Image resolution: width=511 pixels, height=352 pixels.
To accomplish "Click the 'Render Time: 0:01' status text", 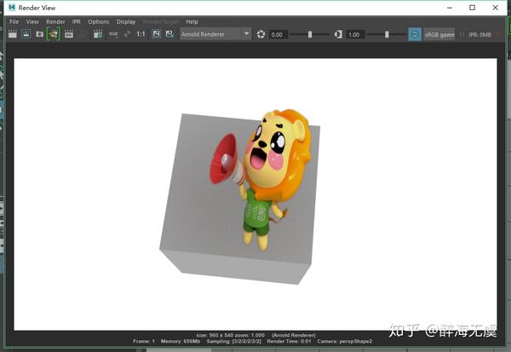I will pyautogui.click(x=289, y=341).
